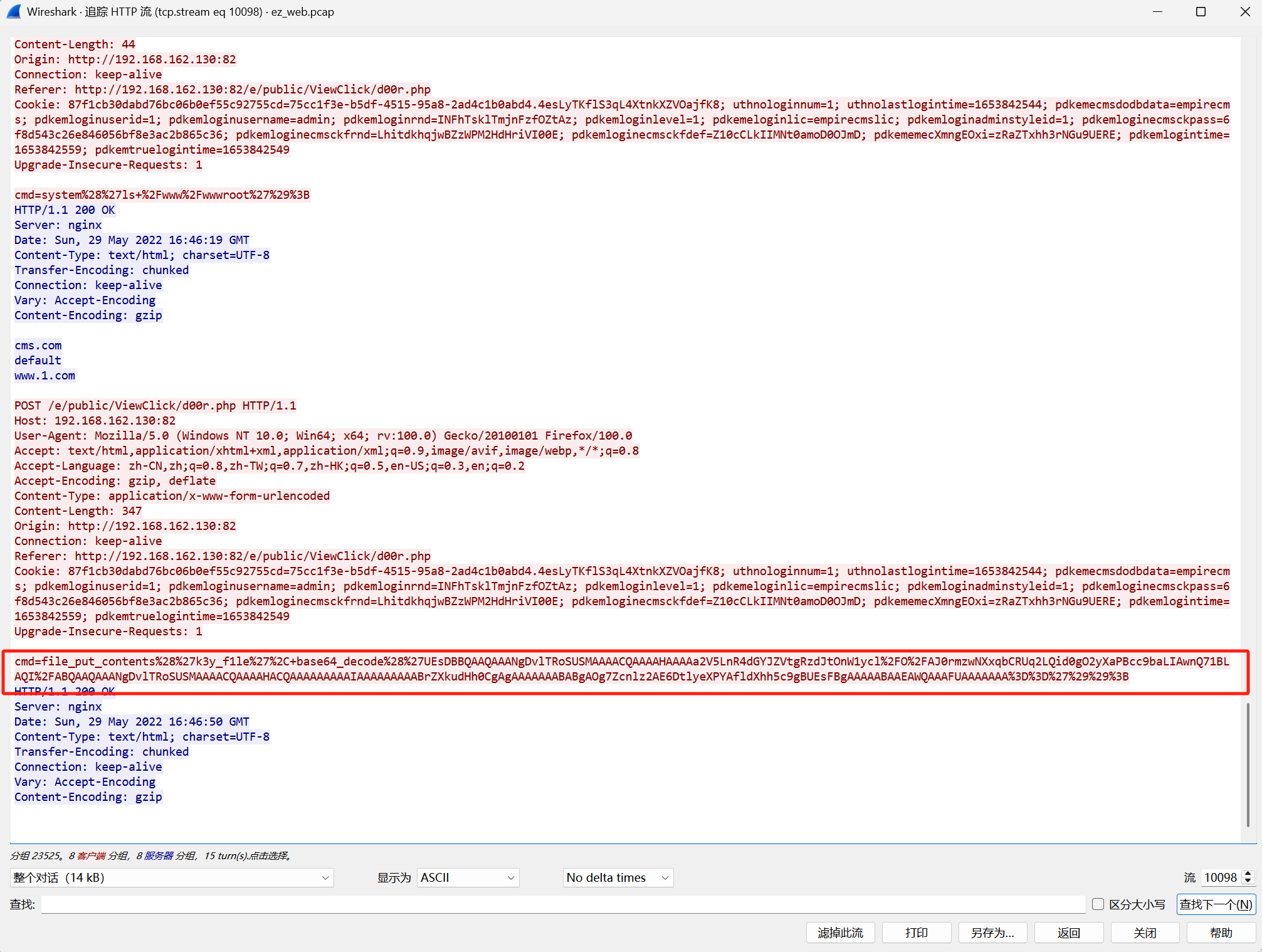Click into the 查找 search text field
Screen dimensions: 1262x952
pos(562,904)
